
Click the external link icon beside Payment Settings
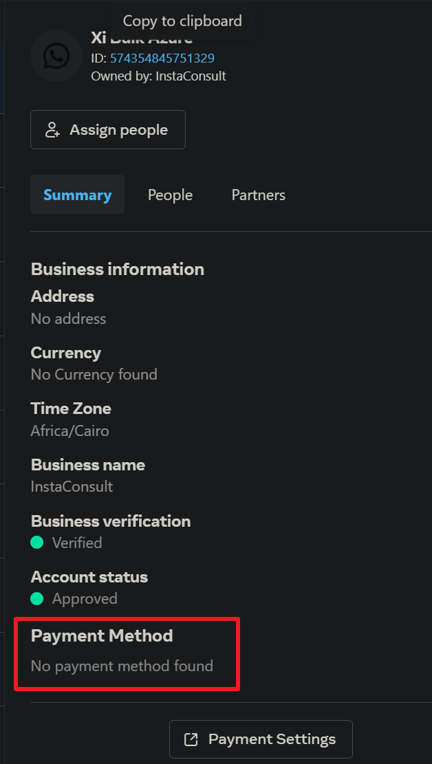click(x=191, y=739)
